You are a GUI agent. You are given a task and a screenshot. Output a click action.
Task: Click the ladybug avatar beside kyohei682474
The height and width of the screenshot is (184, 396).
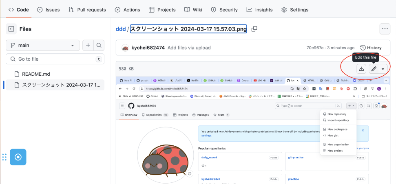(x=125, y=48)
